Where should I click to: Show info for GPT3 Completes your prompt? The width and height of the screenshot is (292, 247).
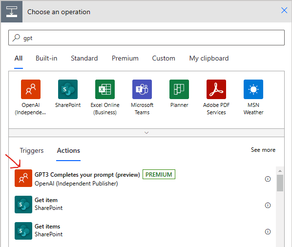[268, 179]
